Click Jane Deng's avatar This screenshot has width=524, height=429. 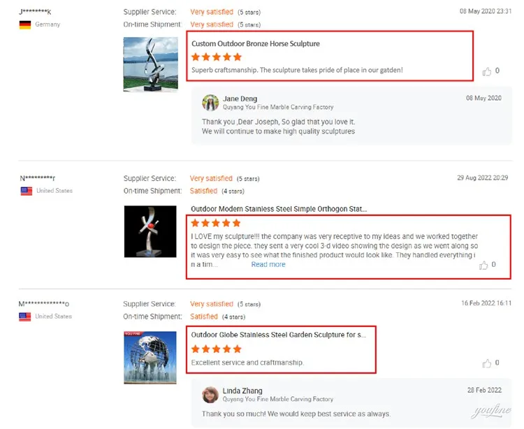(210, 103)
